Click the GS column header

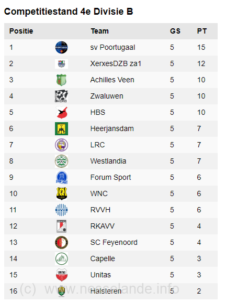pyautogui.click(x=175, y=31)
